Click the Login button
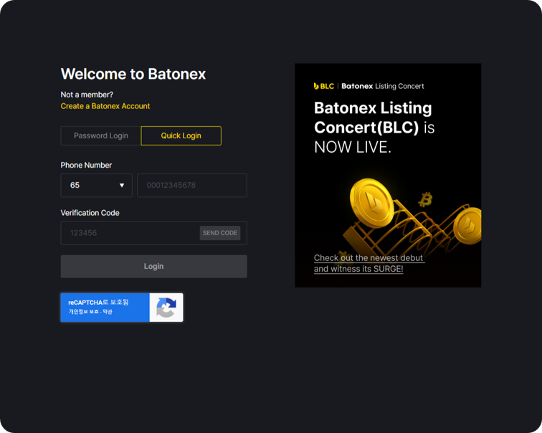 [154, 267]
